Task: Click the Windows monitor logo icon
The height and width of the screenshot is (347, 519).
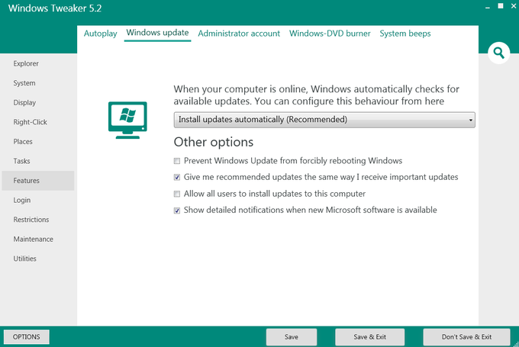Action: tap(127, 120)
